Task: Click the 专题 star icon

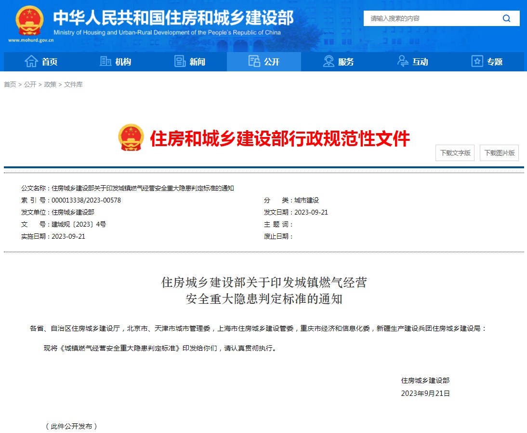Action: coord(477,61)
